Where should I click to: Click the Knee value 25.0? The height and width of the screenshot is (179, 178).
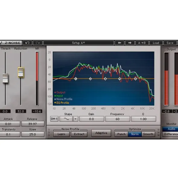[33, 134]
